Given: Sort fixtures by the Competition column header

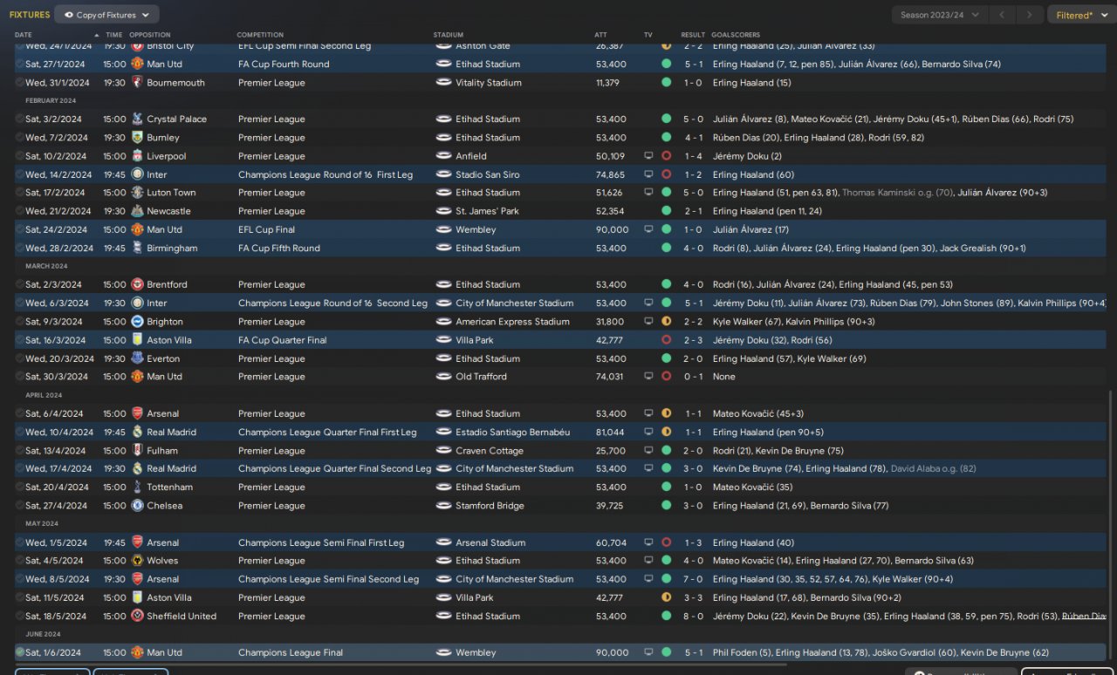Looking at the screenshot, I should point(261,35).
